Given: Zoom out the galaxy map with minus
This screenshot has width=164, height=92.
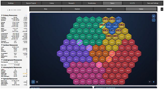Looking at the screenshot, I should pos(153,20).
